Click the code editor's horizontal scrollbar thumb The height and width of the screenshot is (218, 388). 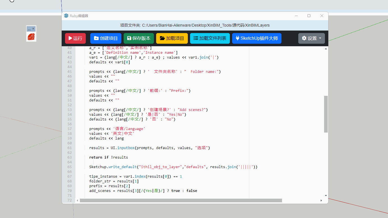tap(181, 201)
